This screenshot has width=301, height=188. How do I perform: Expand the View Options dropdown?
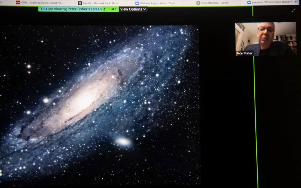(133, 9)
